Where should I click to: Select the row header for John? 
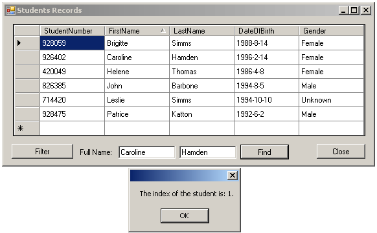27,86
